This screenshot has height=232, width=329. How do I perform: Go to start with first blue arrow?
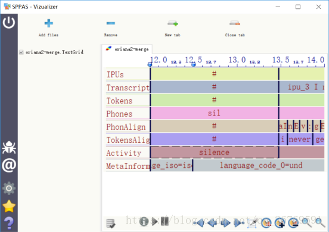(x=198, y=223)
